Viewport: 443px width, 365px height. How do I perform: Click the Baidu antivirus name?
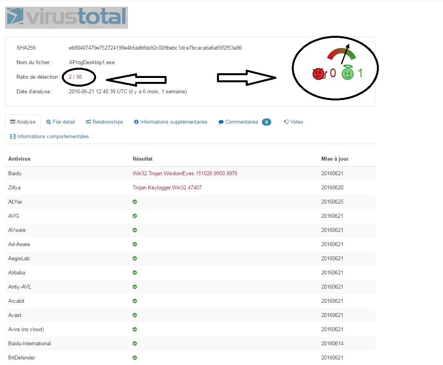point(15,174)
